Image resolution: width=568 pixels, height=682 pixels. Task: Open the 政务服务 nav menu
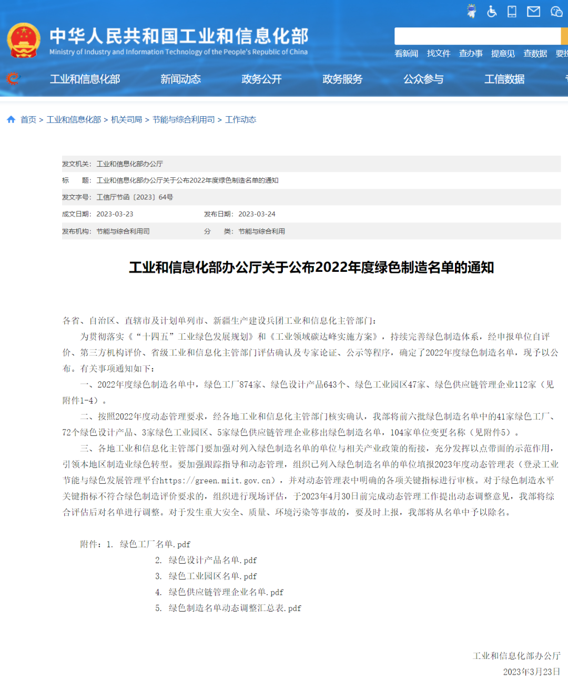(342, 79)
